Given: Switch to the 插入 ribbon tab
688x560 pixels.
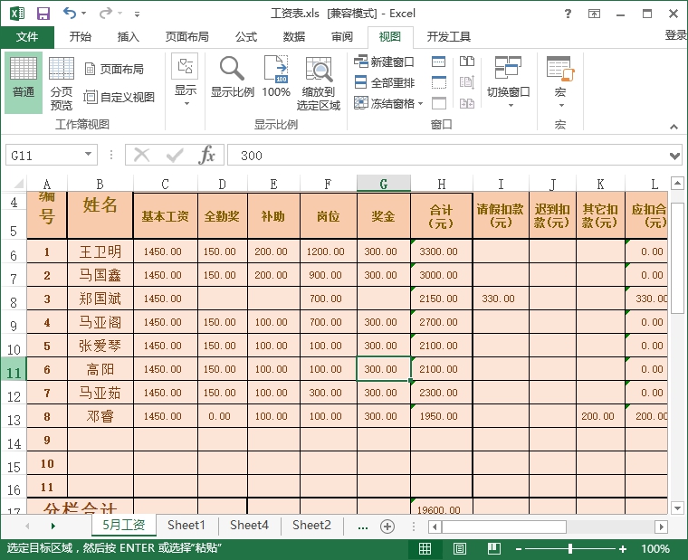Looking at the screenshot, I should coord(129,37).
